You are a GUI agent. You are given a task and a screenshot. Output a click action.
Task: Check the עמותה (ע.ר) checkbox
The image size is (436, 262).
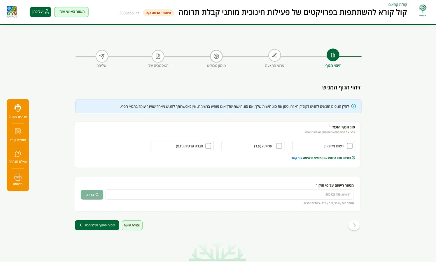coord(279,146)
